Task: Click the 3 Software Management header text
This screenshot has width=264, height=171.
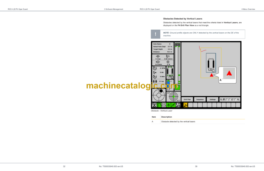Action: click(113, 9)
